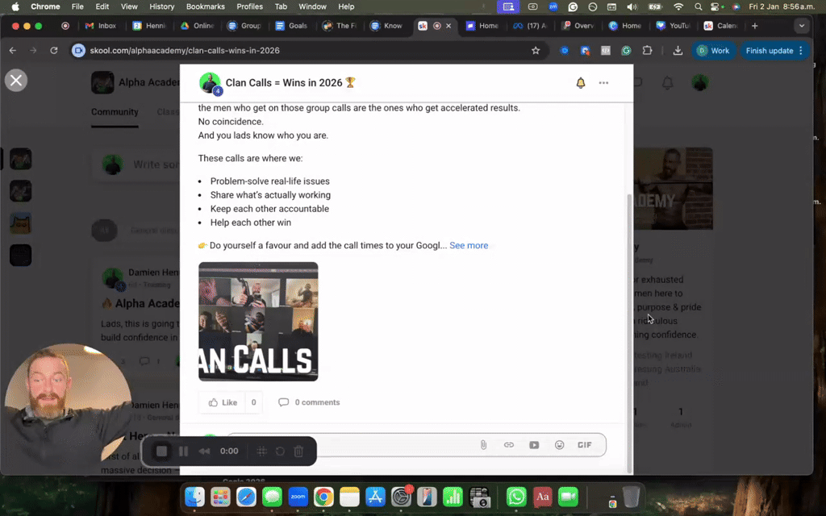The height and width of the screenshot is (516, 826).
Task: Attach a file with the paperclip icon
Action: (x=483, y=445)
